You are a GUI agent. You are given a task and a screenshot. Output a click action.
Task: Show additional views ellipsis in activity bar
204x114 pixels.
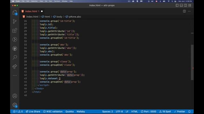(15, 75)
